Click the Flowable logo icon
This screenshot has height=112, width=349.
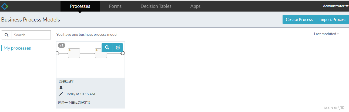pyautogui.click(x=5, y=6)
